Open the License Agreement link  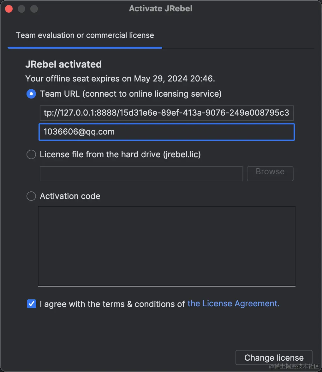[233, 304]
